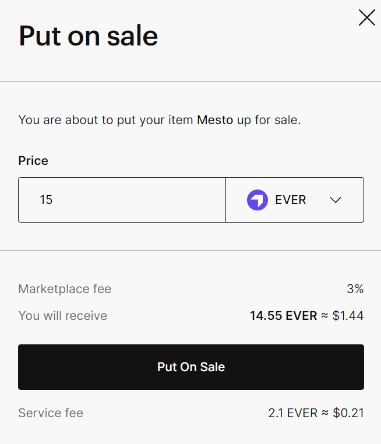Screen dimensions: 381x444
Task: Focus the Price input field showing 15
Action: point(122,200)
